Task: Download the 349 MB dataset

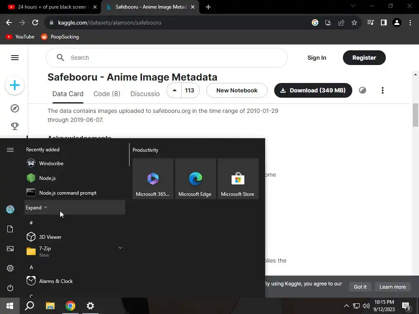Action: point(313,90)
